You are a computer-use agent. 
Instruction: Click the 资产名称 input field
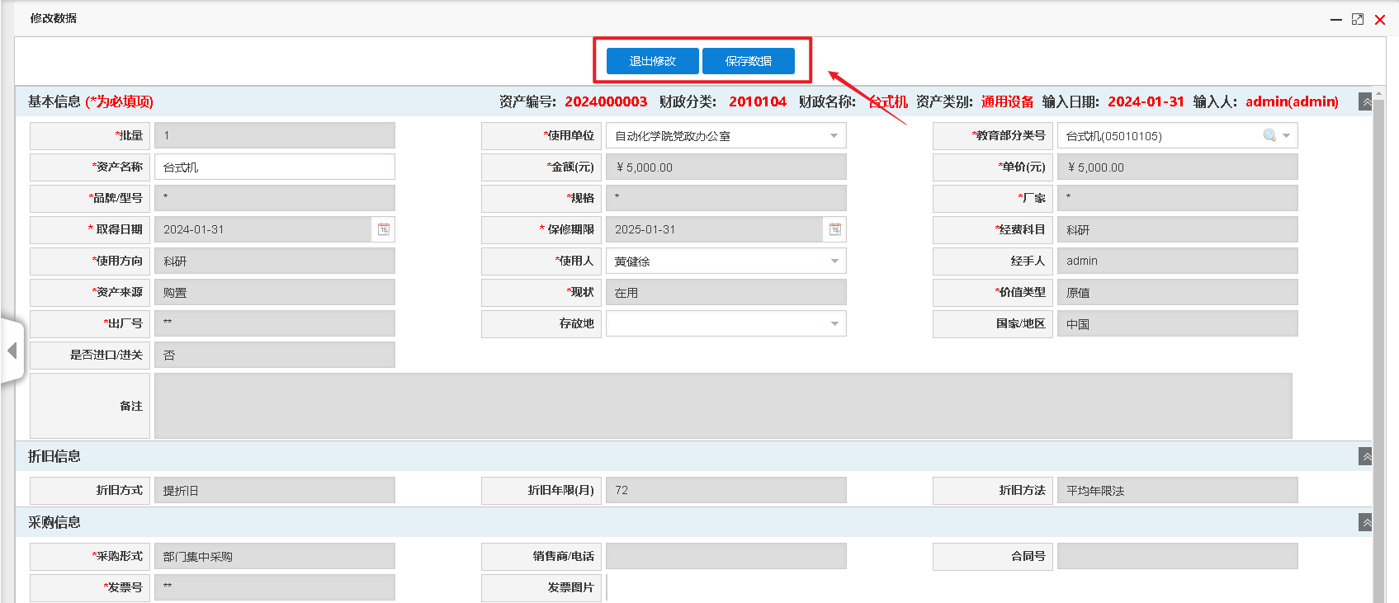point(274,167)
